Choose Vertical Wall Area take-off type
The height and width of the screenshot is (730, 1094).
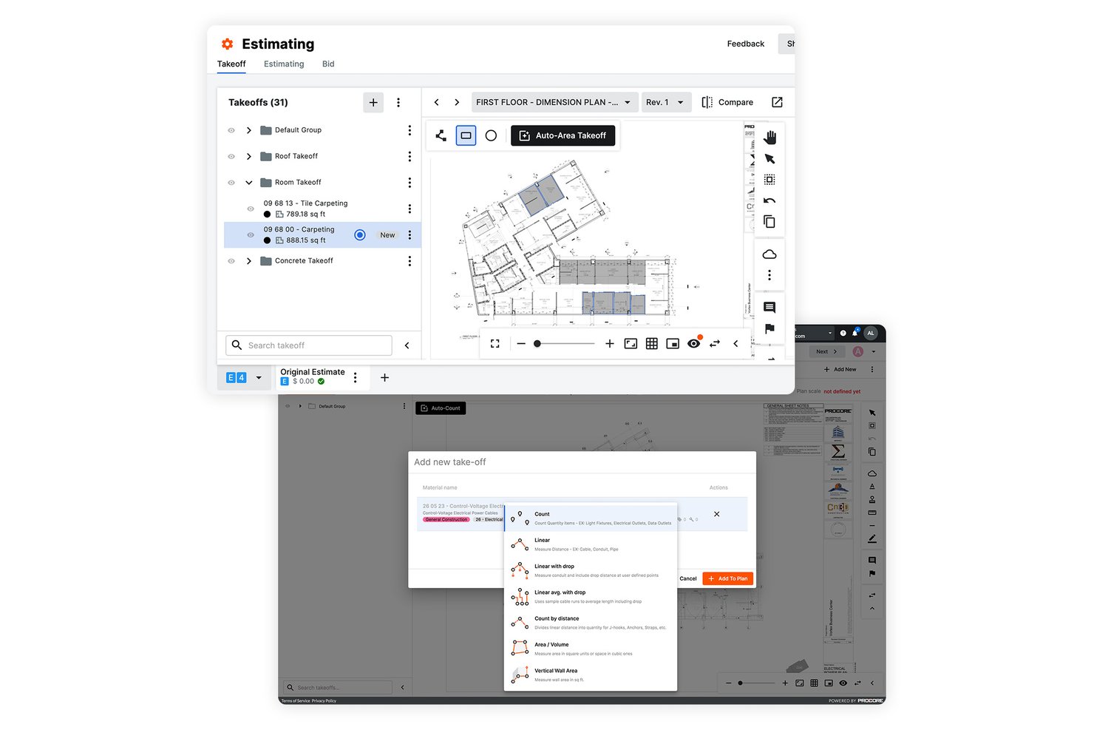click(x=590, y=675)
